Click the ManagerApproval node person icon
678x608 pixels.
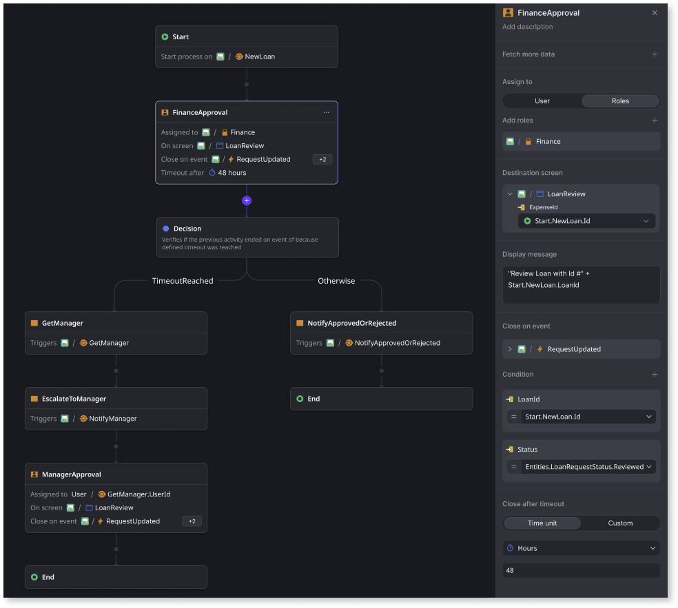(x=34, y=474)
